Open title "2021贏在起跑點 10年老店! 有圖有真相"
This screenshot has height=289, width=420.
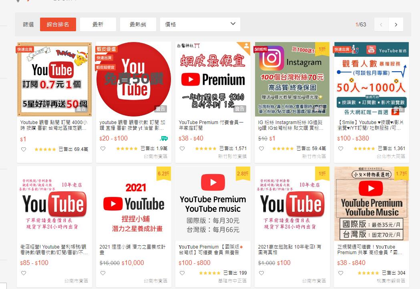pos(289,250)
